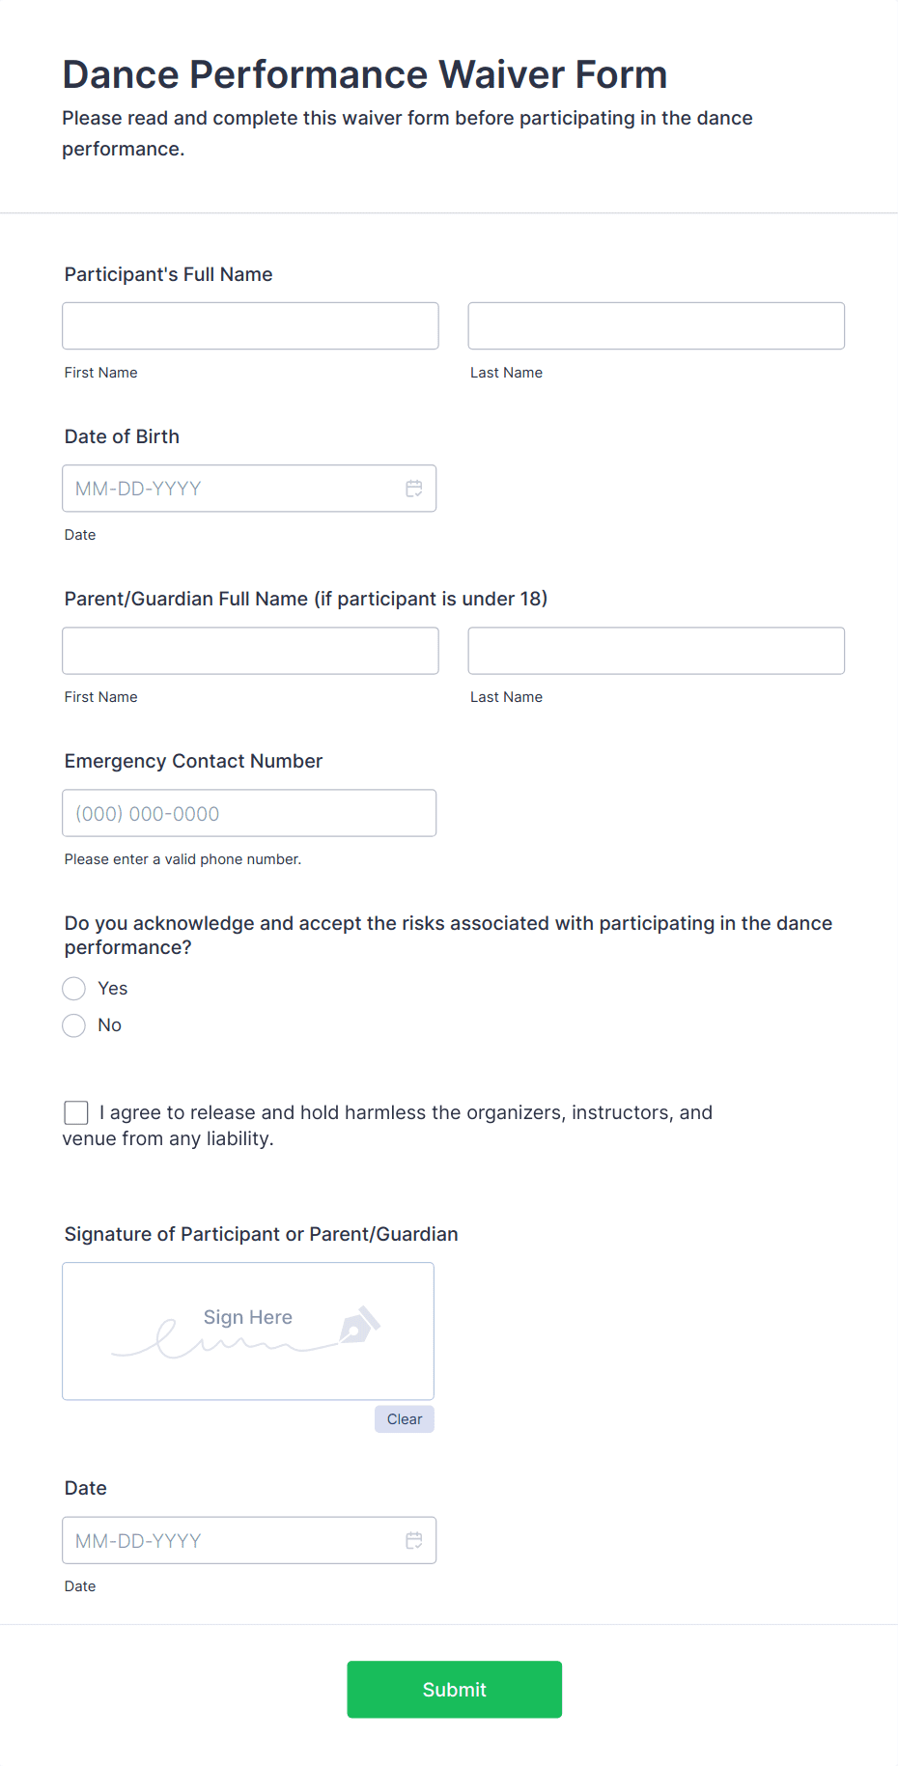This screenshot has width=898, height=1766.
Task: Click the Dance Performance Waiver Form title
Action: 364,73
